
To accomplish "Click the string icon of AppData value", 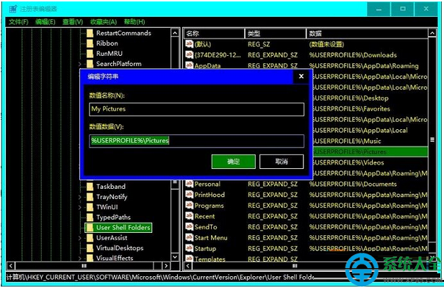I will pyautogui.click(x=189, y=65).
